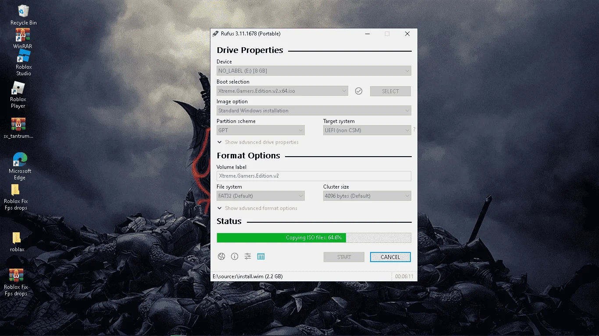This screenshot has width=599, height=336.
Task: Open the Rufus language globe icon
Action: click(221, 256)
